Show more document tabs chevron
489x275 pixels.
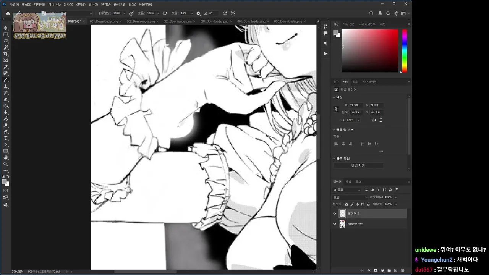317,21
